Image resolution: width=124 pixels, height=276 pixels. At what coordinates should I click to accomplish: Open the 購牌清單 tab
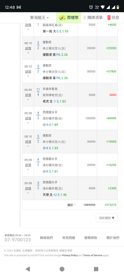[93, 18]
